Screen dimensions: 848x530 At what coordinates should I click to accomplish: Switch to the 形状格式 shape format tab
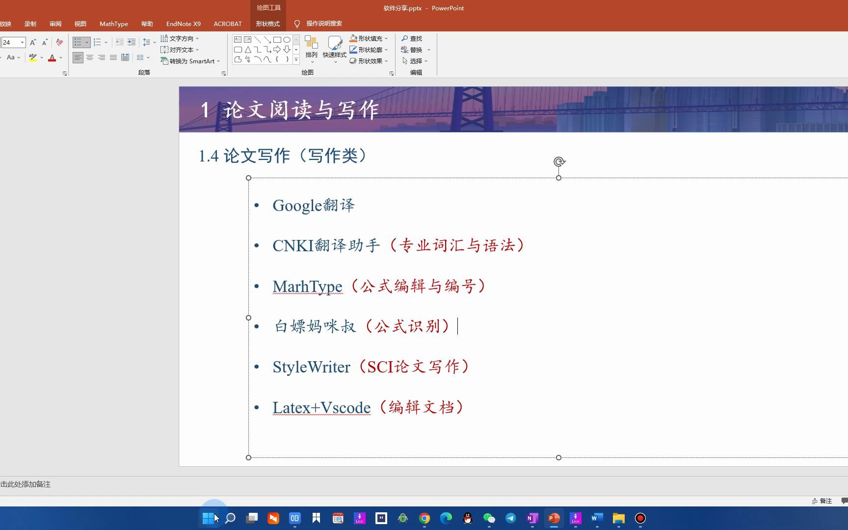[267, 24]
